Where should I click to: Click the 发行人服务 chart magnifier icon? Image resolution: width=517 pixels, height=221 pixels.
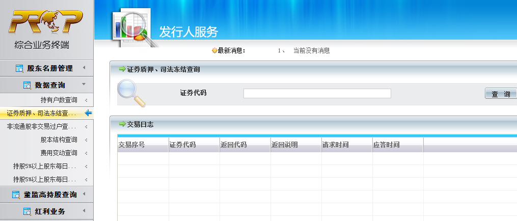pos(133,27)
